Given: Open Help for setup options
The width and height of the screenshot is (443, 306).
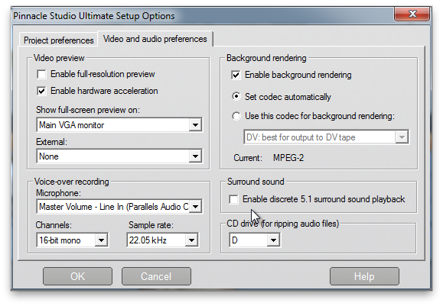Looking at the screenshot, I should [x=364, y=276].
